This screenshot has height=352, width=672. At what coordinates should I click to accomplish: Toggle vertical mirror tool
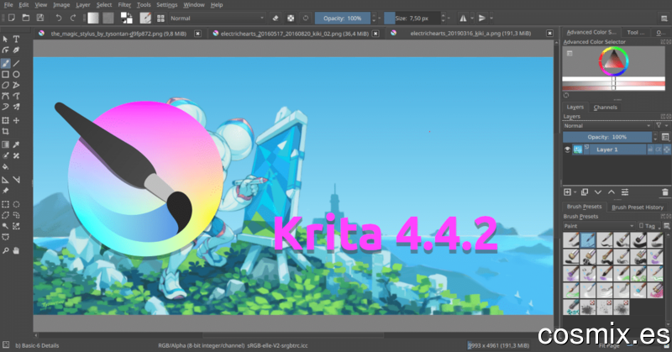[481, 18]
